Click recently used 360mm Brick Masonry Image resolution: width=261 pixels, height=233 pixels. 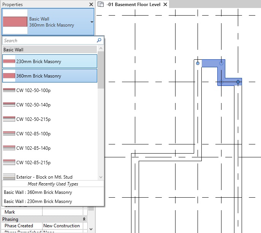38,192
